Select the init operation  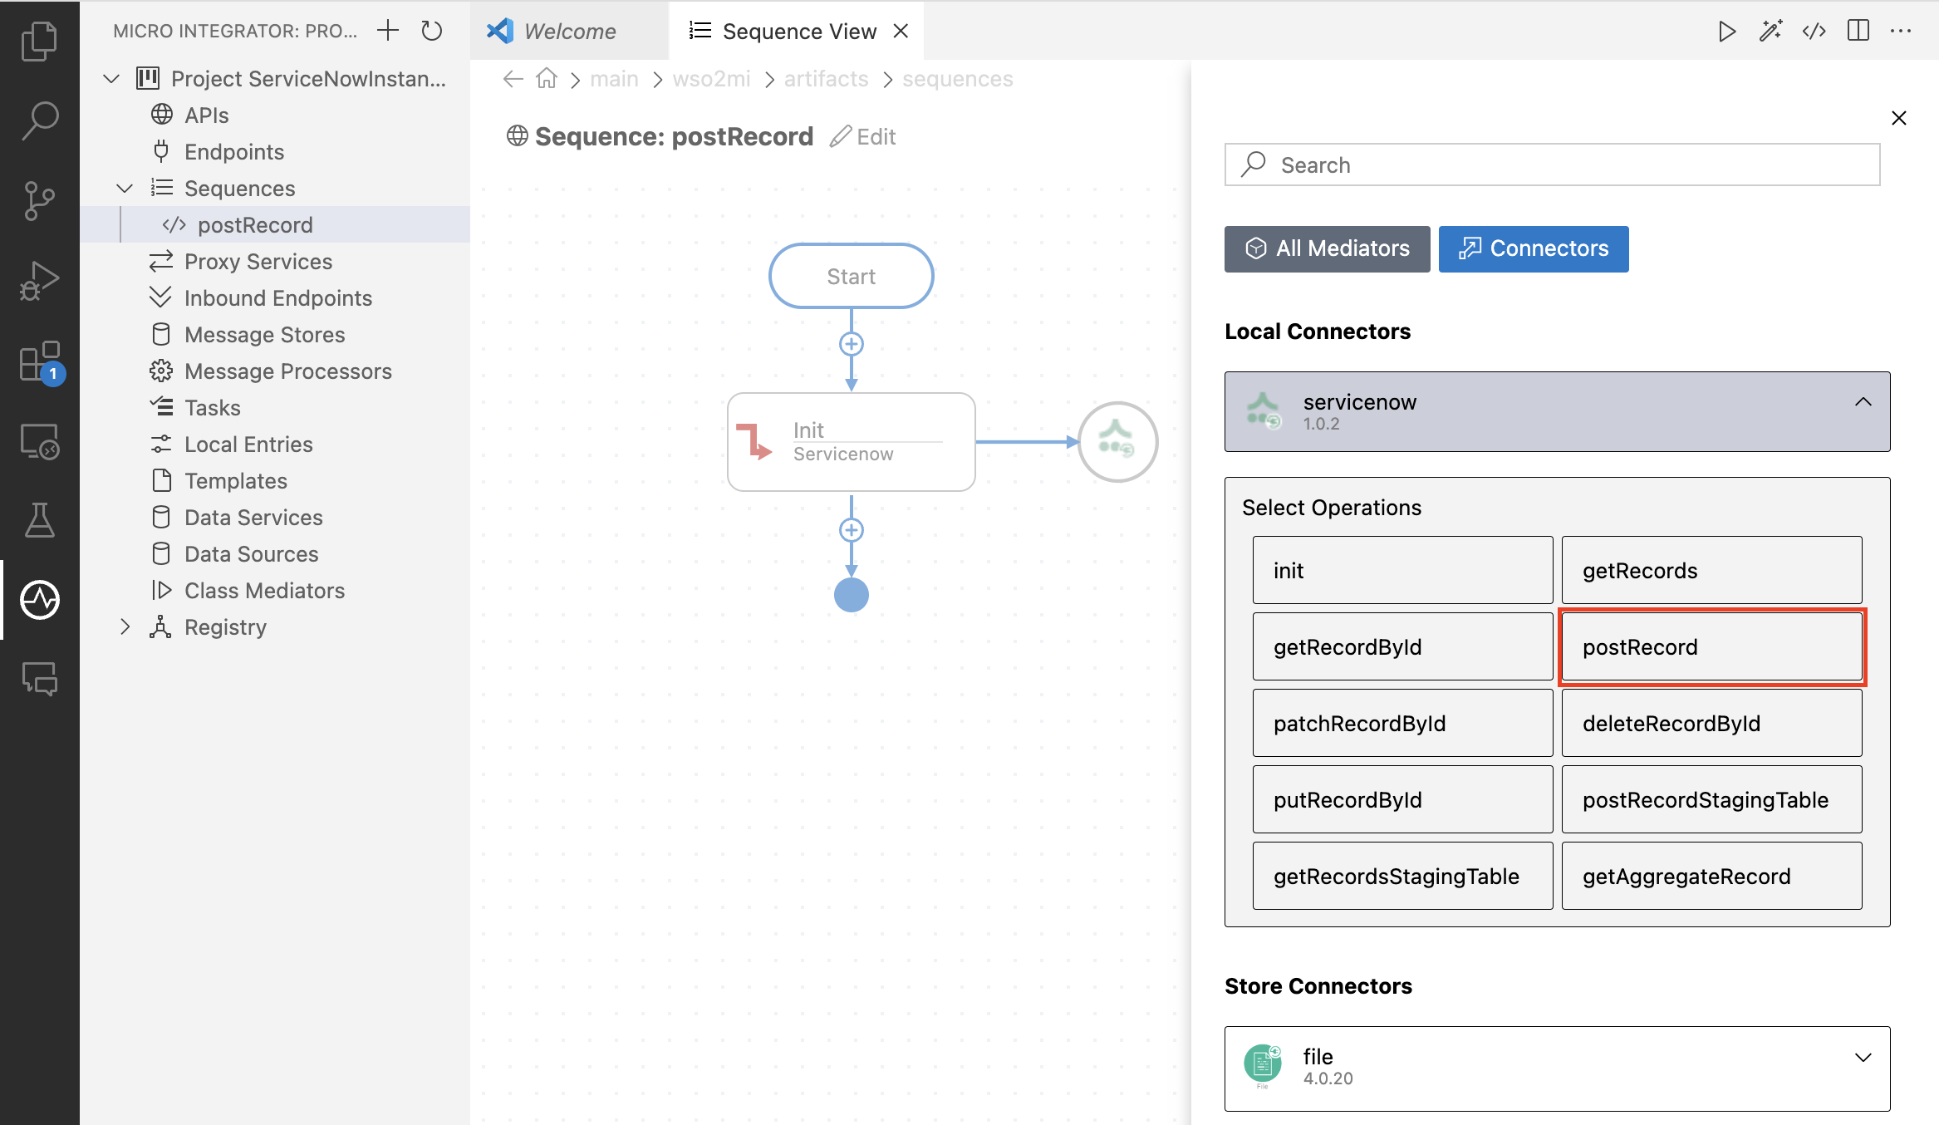(1402, 570)
